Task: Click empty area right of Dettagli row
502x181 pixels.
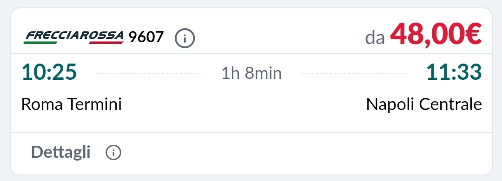Action: (304, 153)
